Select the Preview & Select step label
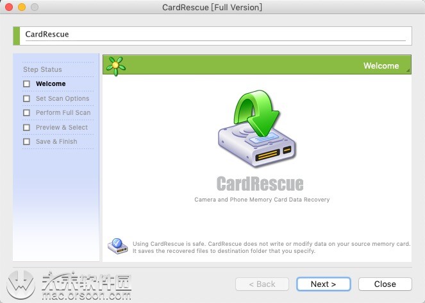Image resolution: width=425 pixels, height=303 pixels. click(x=62, y=127)
